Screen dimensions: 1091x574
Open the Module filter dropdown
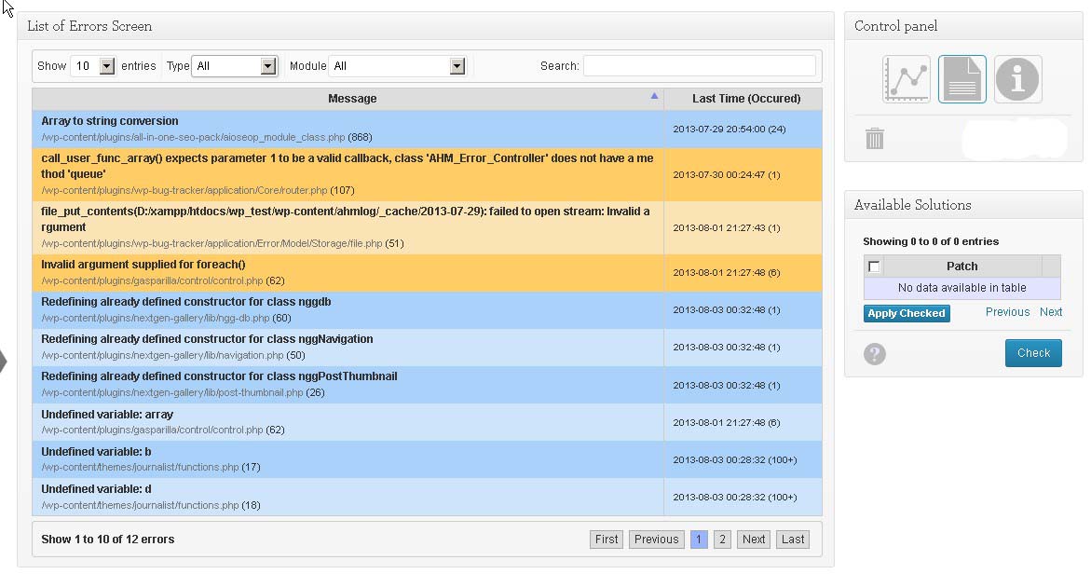tap(397, 66)
